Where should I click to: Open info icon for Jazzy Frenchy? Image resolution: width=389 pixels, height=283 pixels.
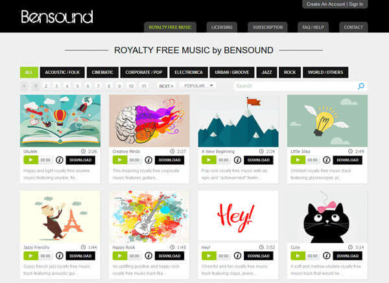coord(59,256)
